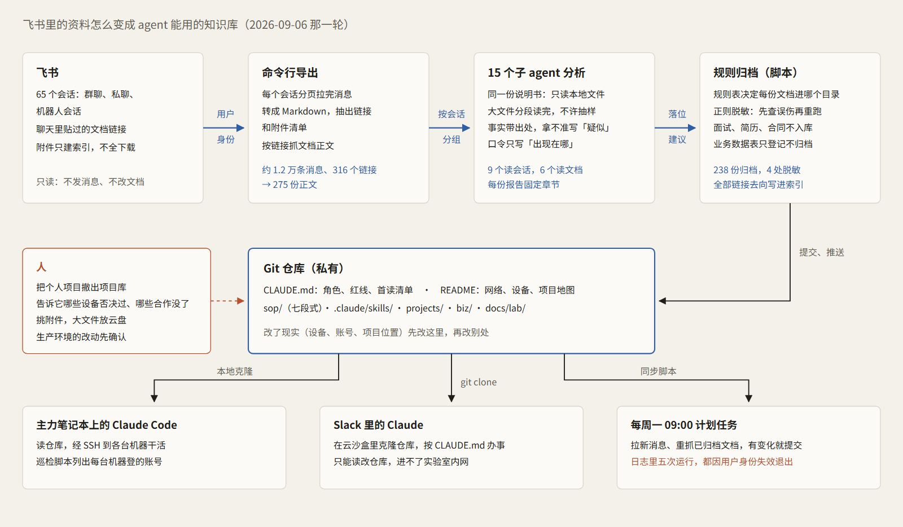Select the blue text "9 个读会话，6 个读文档"
The height and width of the screenshot is (527, 903).
(535, 170)
